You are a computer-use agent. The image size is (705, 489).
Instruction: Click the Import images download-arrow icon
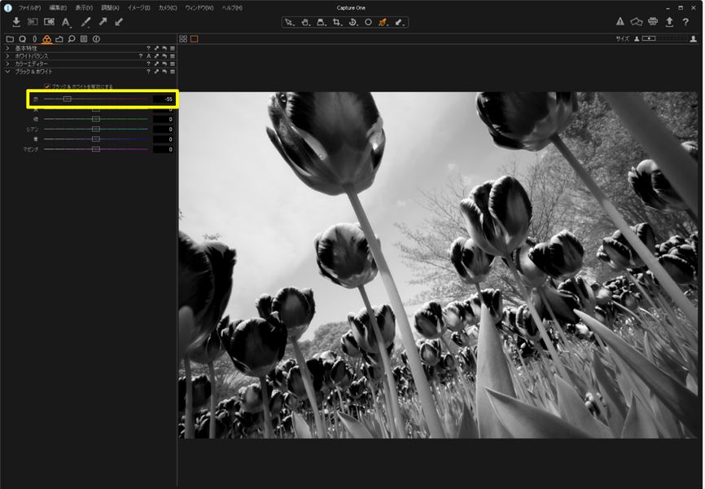[x=16, y=22]
